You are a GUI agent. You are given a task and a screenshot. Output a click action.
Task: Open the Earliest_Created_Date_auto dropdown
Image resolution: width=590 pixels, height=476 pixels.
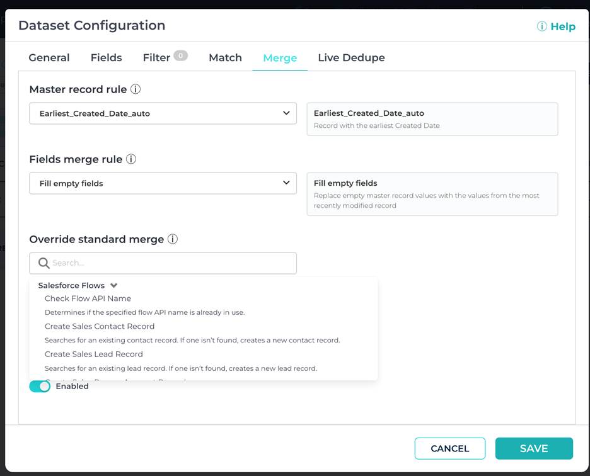[163, 113]
